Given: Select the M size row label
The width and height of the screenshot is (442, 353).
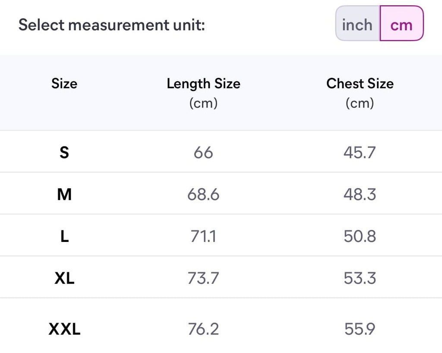Looking at the screenshot, I should pos(64,195).
